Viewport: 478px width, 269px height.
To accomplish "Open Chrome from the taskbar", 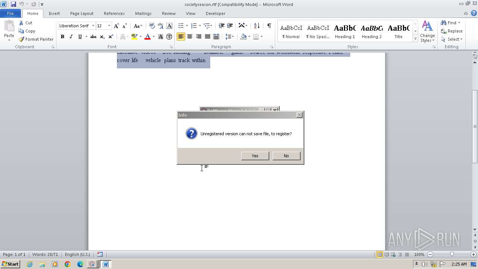I will pyautogui.click(x=68, y=264).
